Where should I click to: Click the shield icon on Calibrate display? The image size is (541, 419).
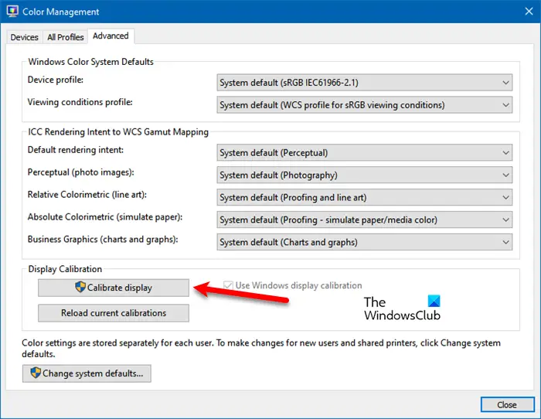[80, 288]
